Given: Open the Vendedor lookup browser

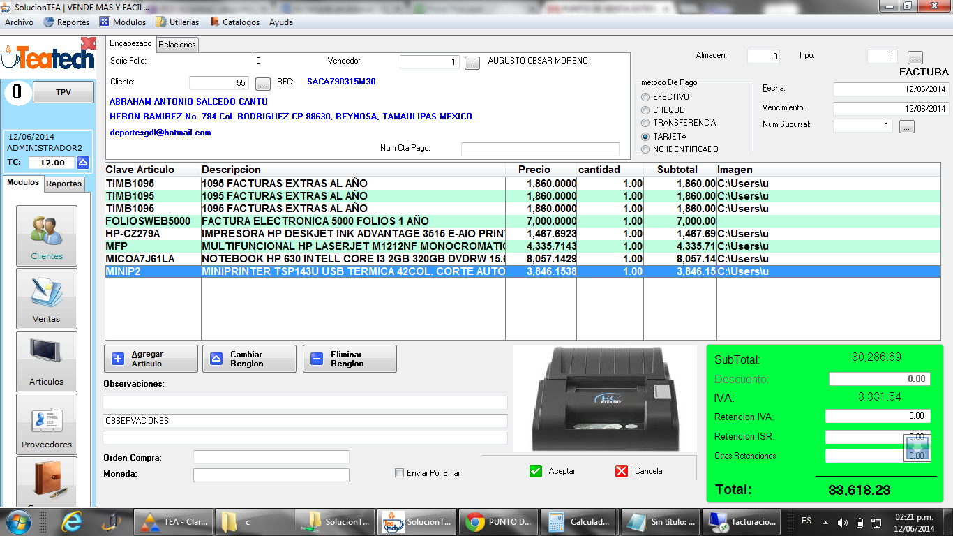Looking at the screenshot, I should (472, 62).
